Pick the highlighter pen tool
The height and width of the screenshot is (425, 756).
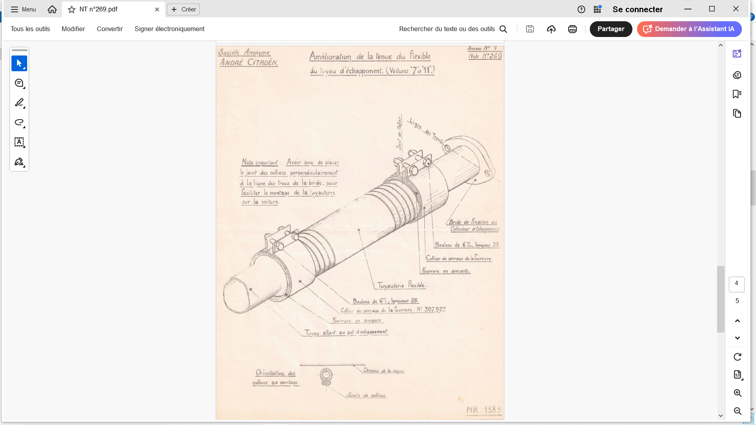click(19, 103)
